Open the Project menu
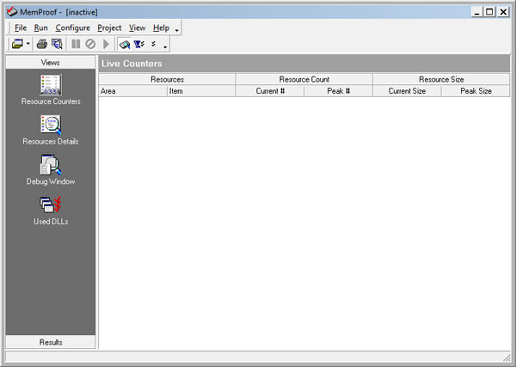This screenshot has height=367, width=516. pos(109,28)
